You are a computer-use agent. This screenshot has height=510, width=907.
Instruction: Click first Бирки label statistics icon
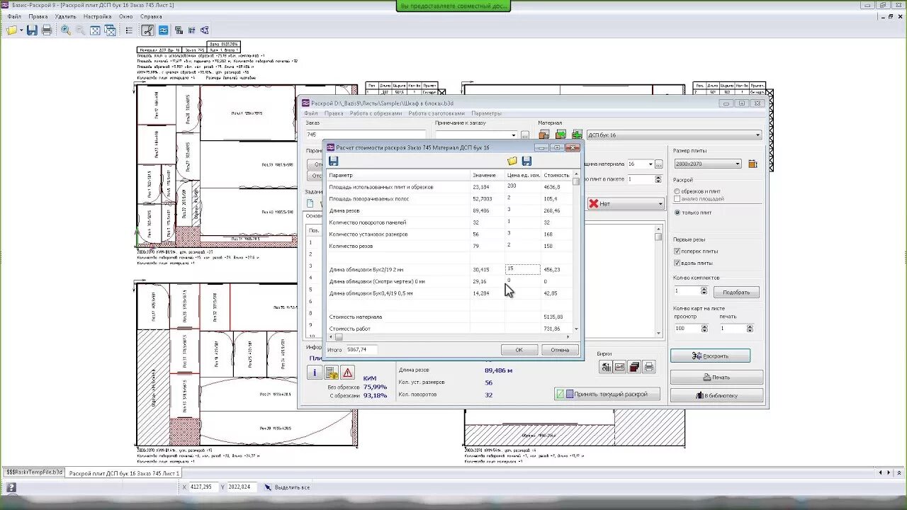[x=606, y=367]
